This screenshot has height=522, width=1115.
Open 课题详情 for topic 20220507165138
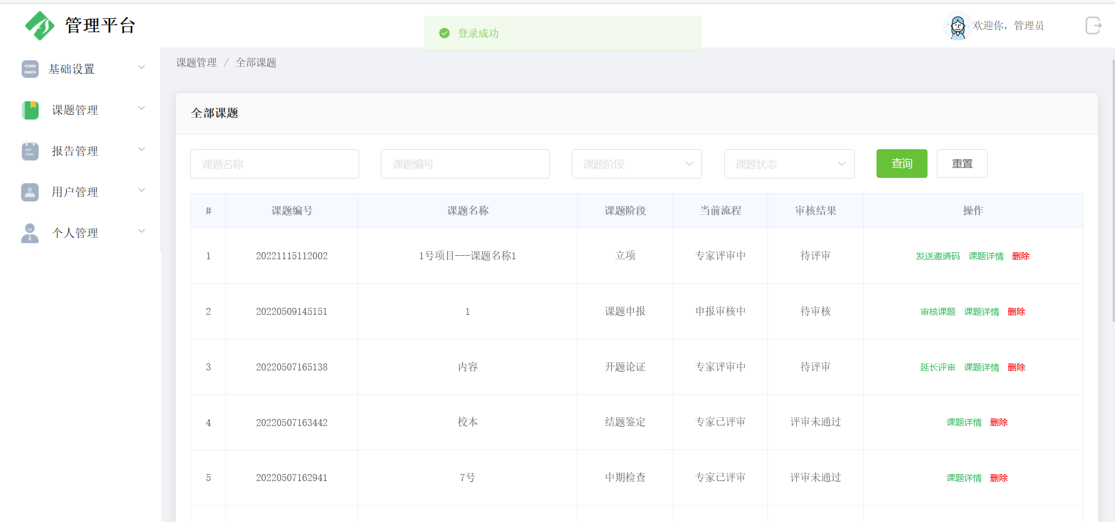(x=982, y=368)
